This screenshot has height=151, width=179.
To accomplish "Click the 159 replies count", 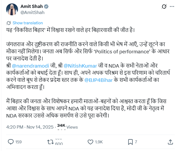I will [x=18, y=142].
